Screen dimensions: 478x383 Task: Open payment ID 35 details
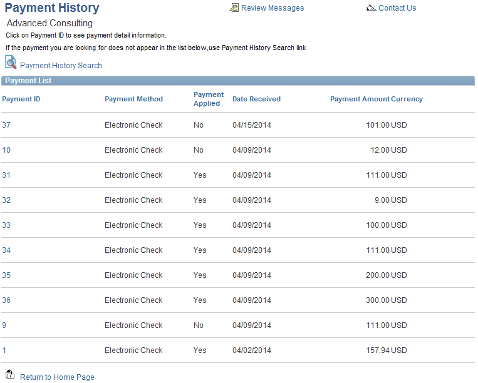(6, 275)
